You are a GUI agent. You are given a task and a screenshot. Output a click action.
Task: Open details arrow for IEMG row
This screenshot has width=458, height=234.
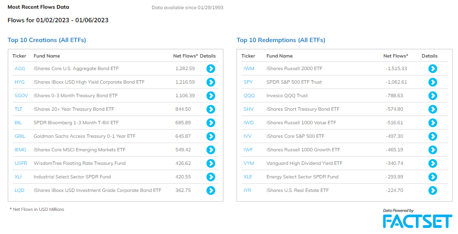click(x=211, y=150)
